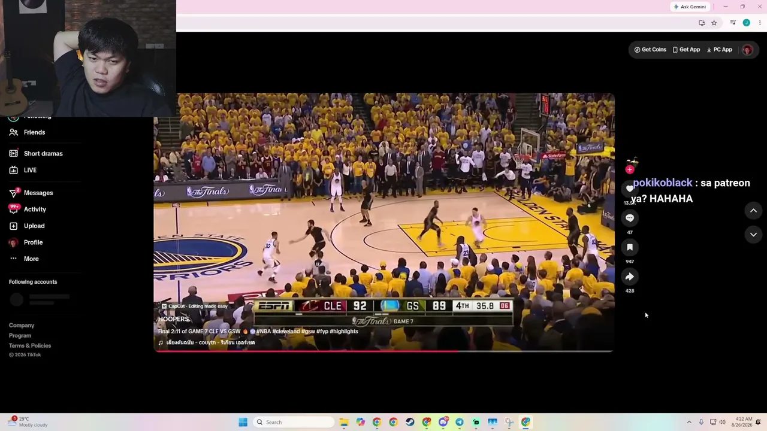This screenshot has width=767, height=431.
Task: Click the #cleveland hashtag in caption
Action: click(286, 332)
